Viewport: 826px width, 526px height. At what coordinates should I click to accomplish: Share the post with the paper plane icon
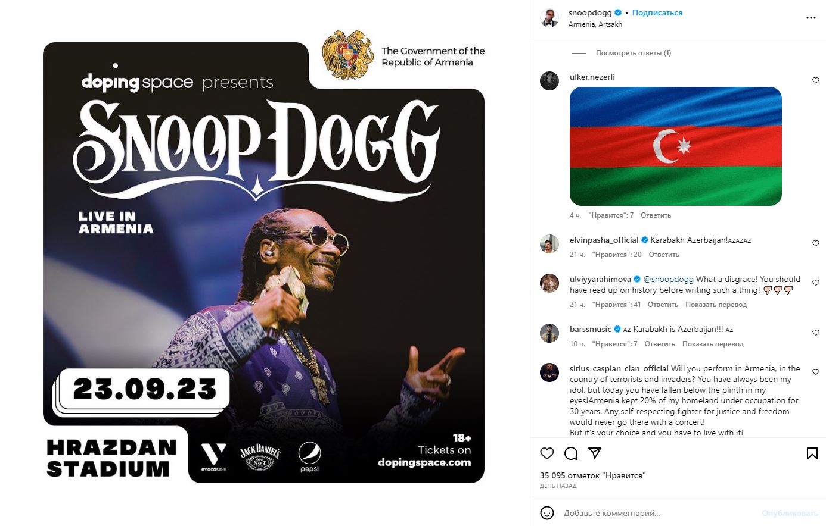tap(594, 453)
